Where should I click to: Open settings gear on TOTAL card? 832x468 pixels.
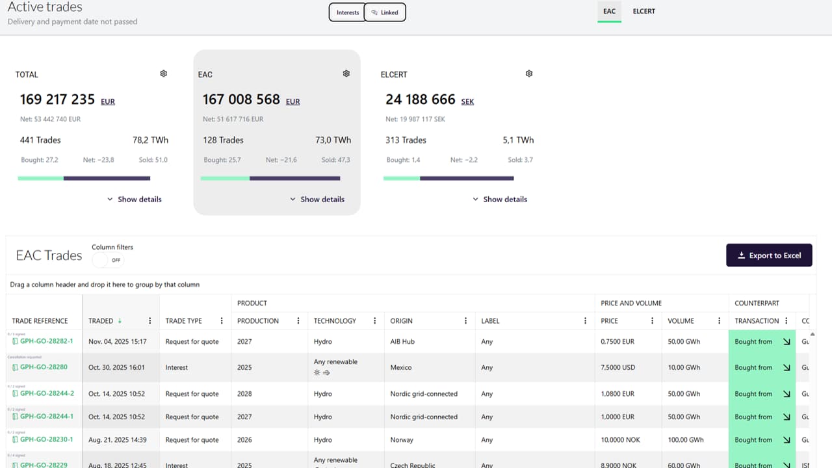164,74
